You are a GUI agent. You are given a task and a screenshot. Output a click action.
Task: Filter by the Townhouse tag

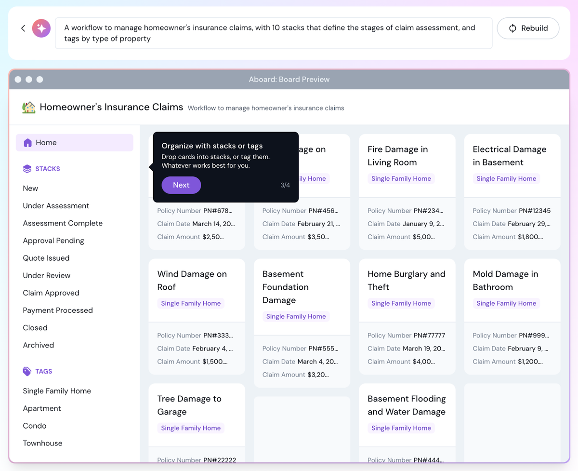pyautogui.click(x=42, y=443)
